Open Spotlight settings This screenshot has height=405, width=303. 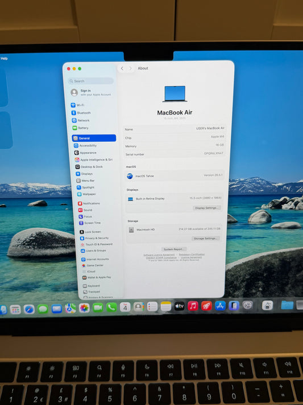(86, 187)
